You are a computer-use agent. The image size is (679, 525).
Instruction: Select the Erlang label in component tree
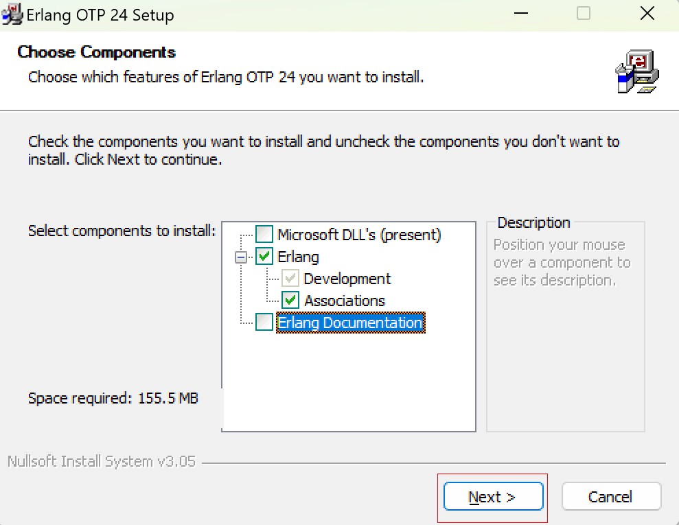(x=298, y=257)
